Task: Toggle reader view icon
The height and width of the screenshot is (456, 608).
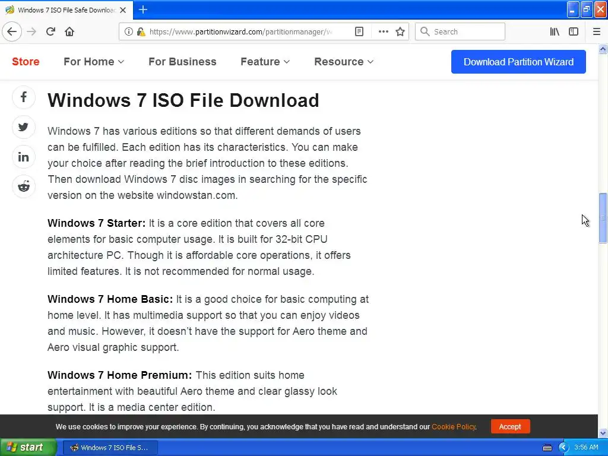Action: [x=359, y=31]
